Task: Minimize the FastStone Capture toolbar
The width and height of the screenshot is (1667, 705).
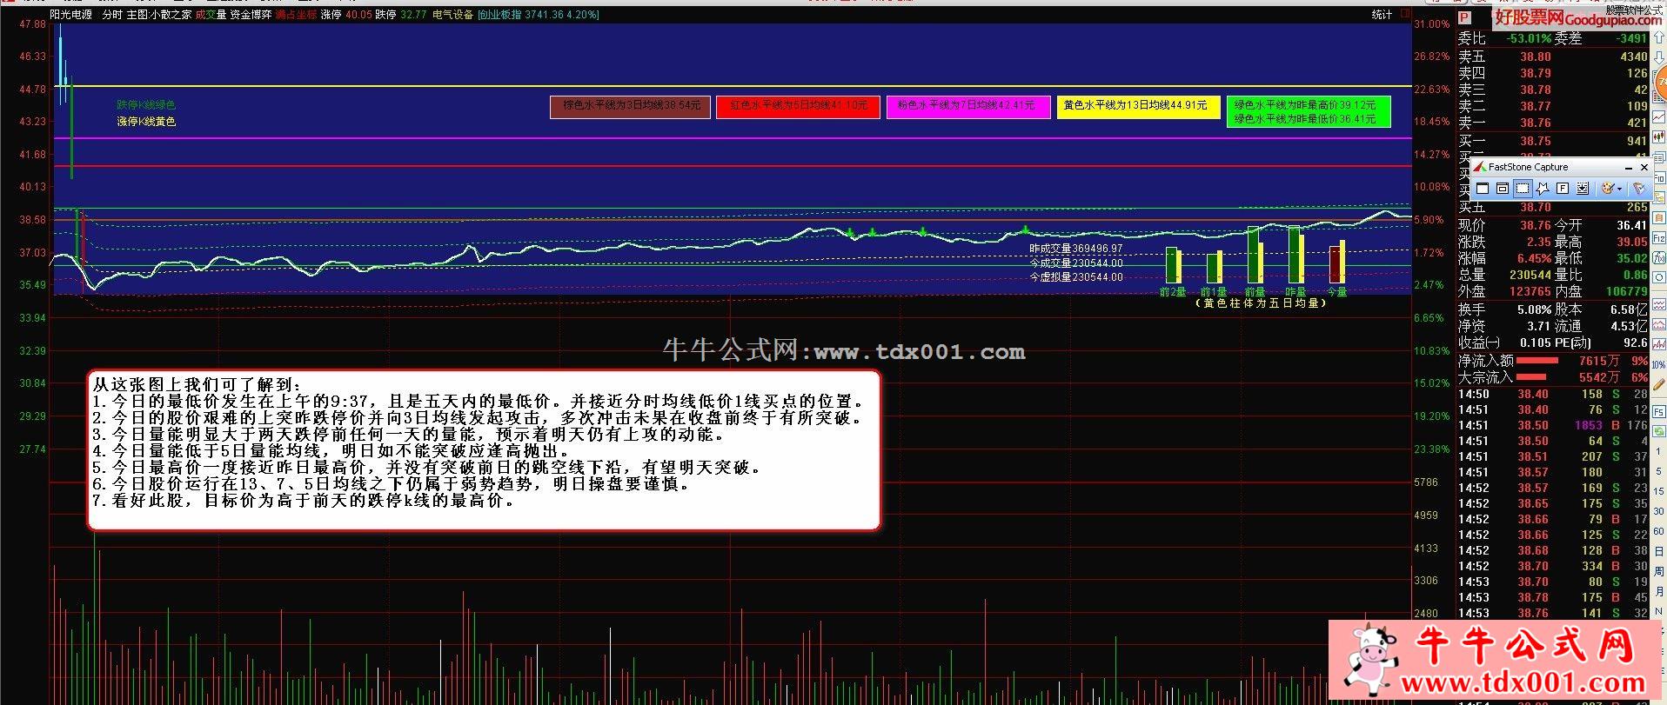Action: pyautogui.click(x=1629, y=167)
